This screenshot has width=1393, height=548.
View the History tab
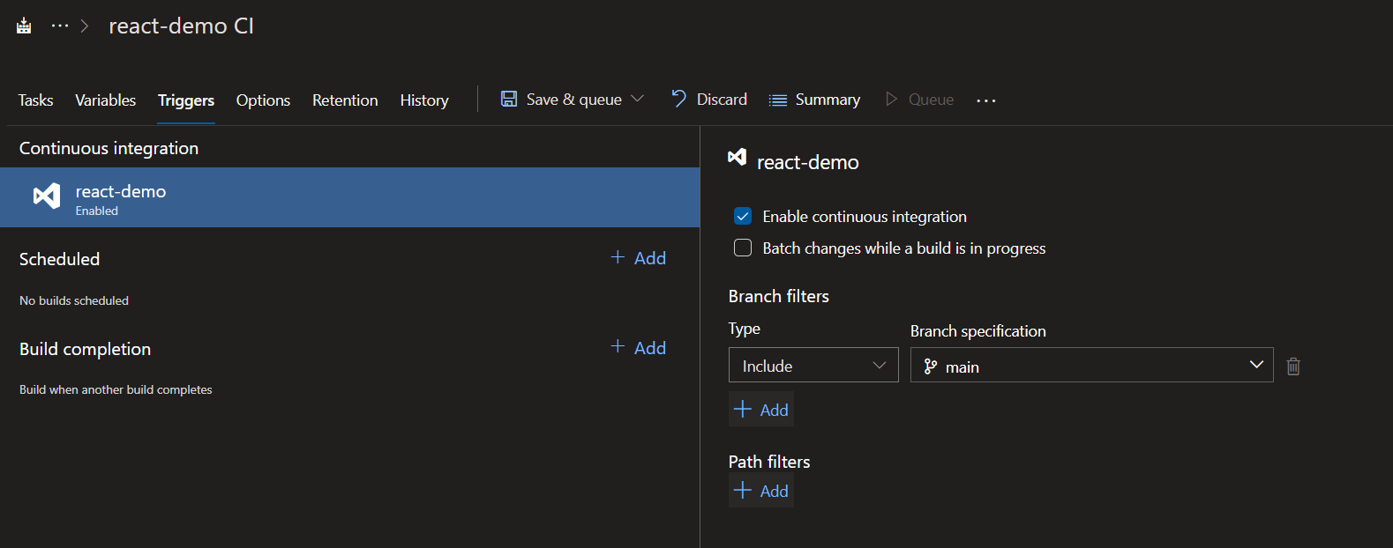pos(424,100)
